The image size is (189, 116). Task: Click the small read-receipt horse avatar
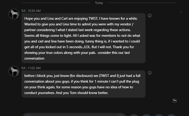pyautogui.click(x=174, y=101)
